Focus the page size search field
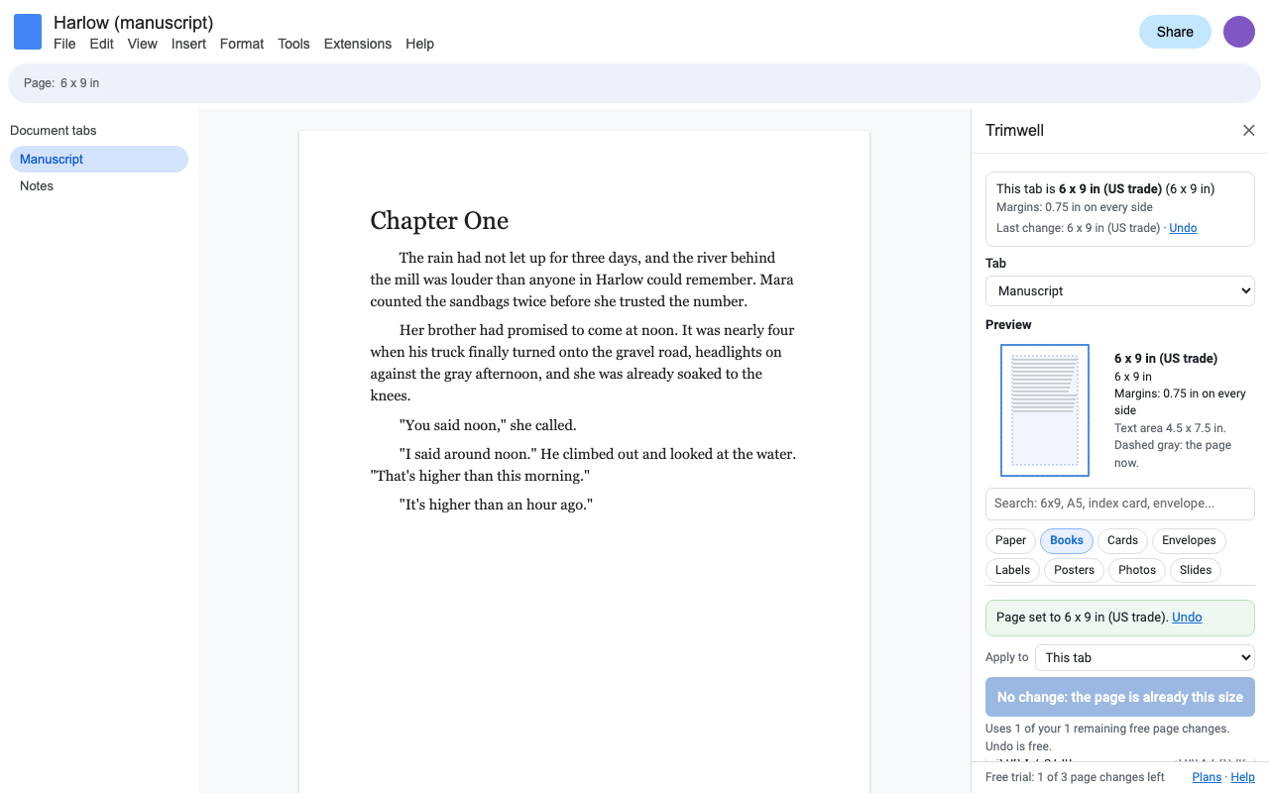1269x793 pixels. point(1120,504)
